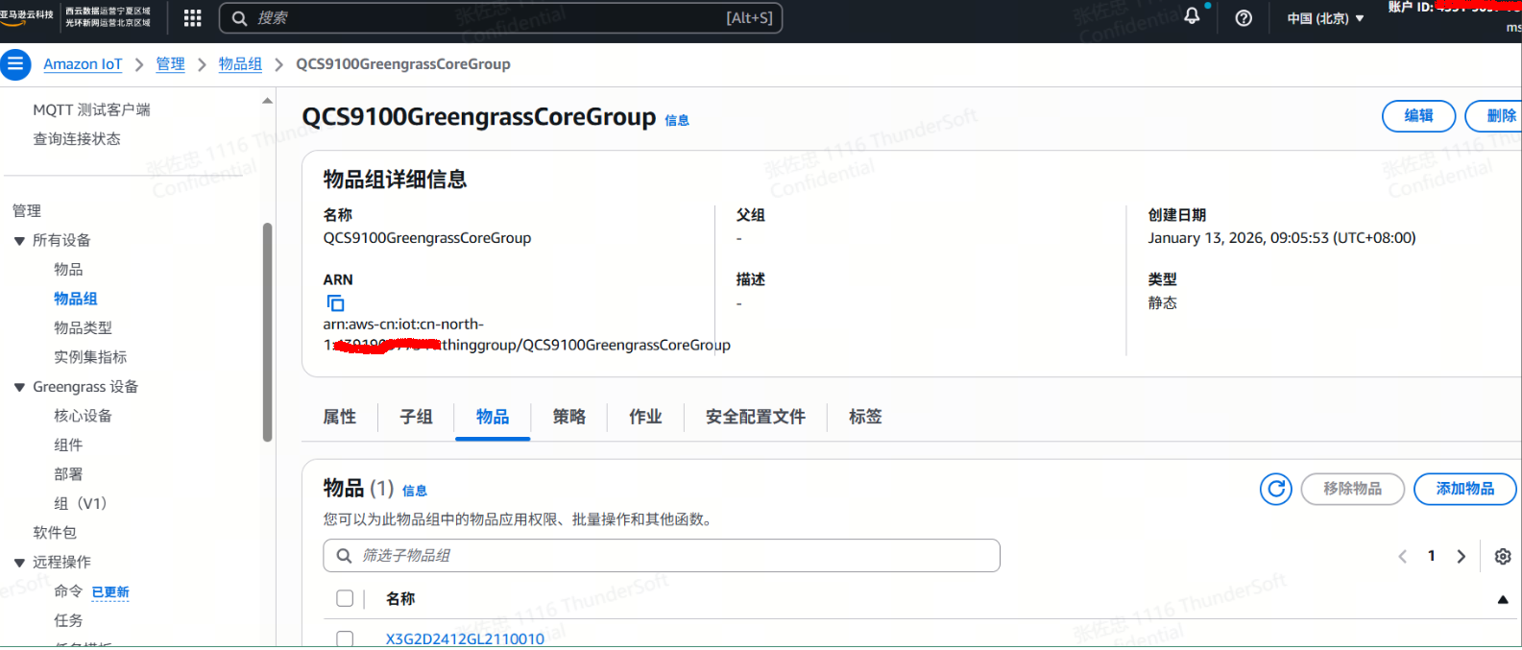This screenshot has width=1522, height=650.
Task: Click 信息 link beside 物品 (1)
Action: [x=415, y=491]
